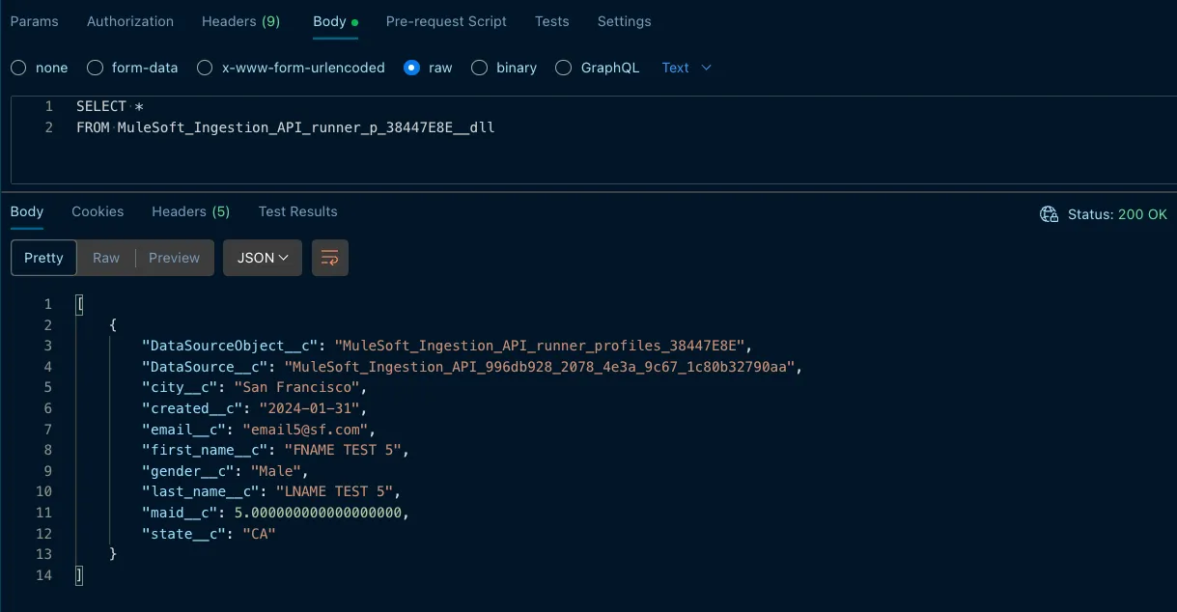Click the FROM MuleSoft_Ingestion_API_runner table line
1177x612 pixels.
pos(286,127)
